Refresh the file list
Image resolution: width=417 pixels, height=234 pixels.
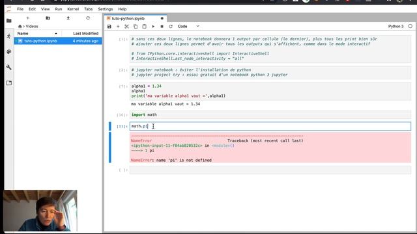click(x=88, y=18)
